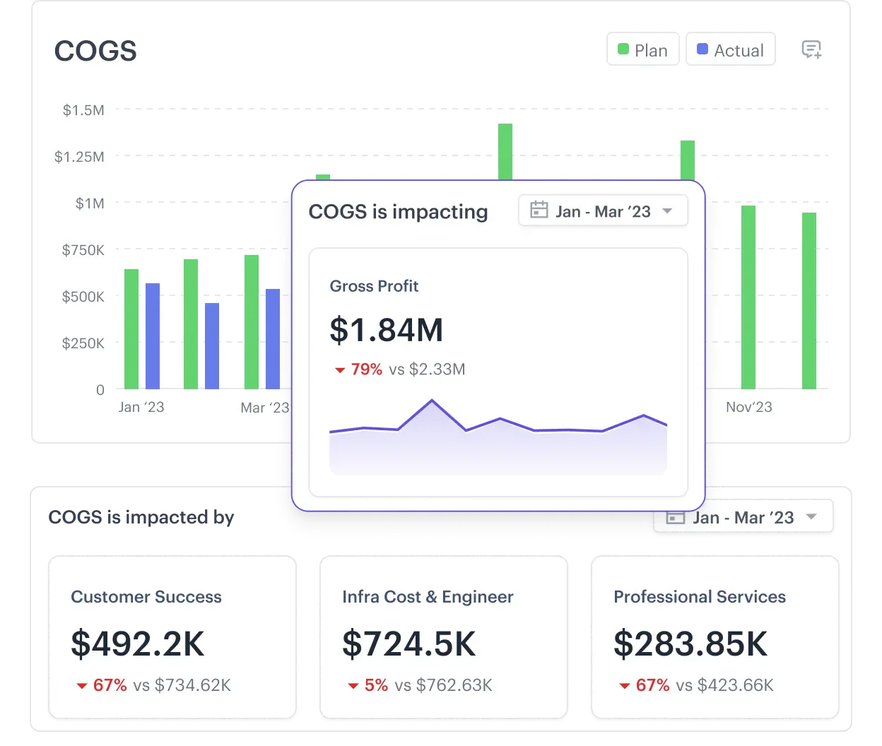Viewport: 882px width, 746px height.
Task: Click dropdown caret in COGS is impacting header
Action: (x=667, y=211)
